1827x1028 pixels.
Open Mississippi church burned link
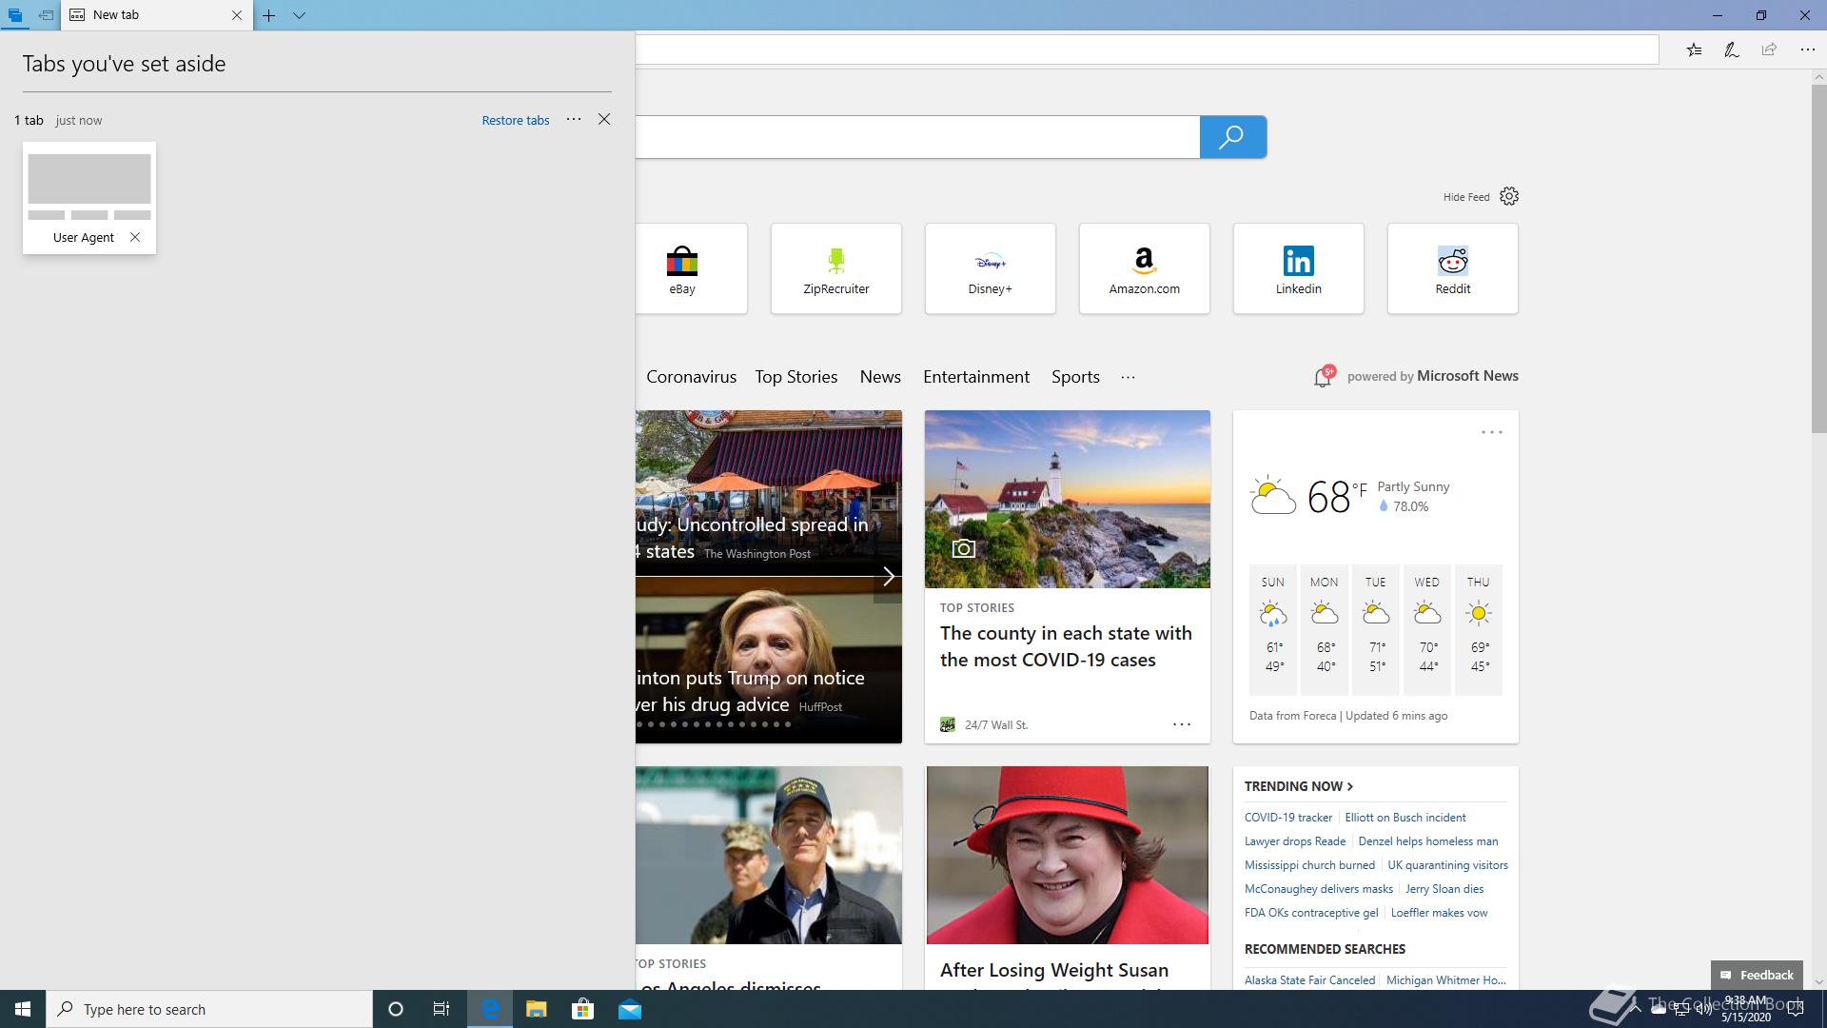coord(1309,865)
